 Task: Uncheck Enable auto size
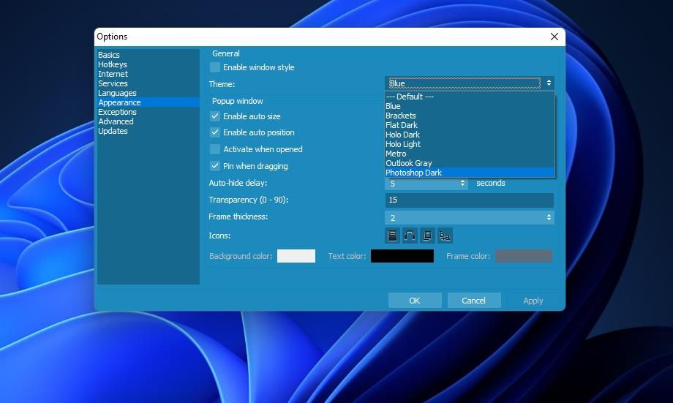pyautogui.click(x=214, y=116)
